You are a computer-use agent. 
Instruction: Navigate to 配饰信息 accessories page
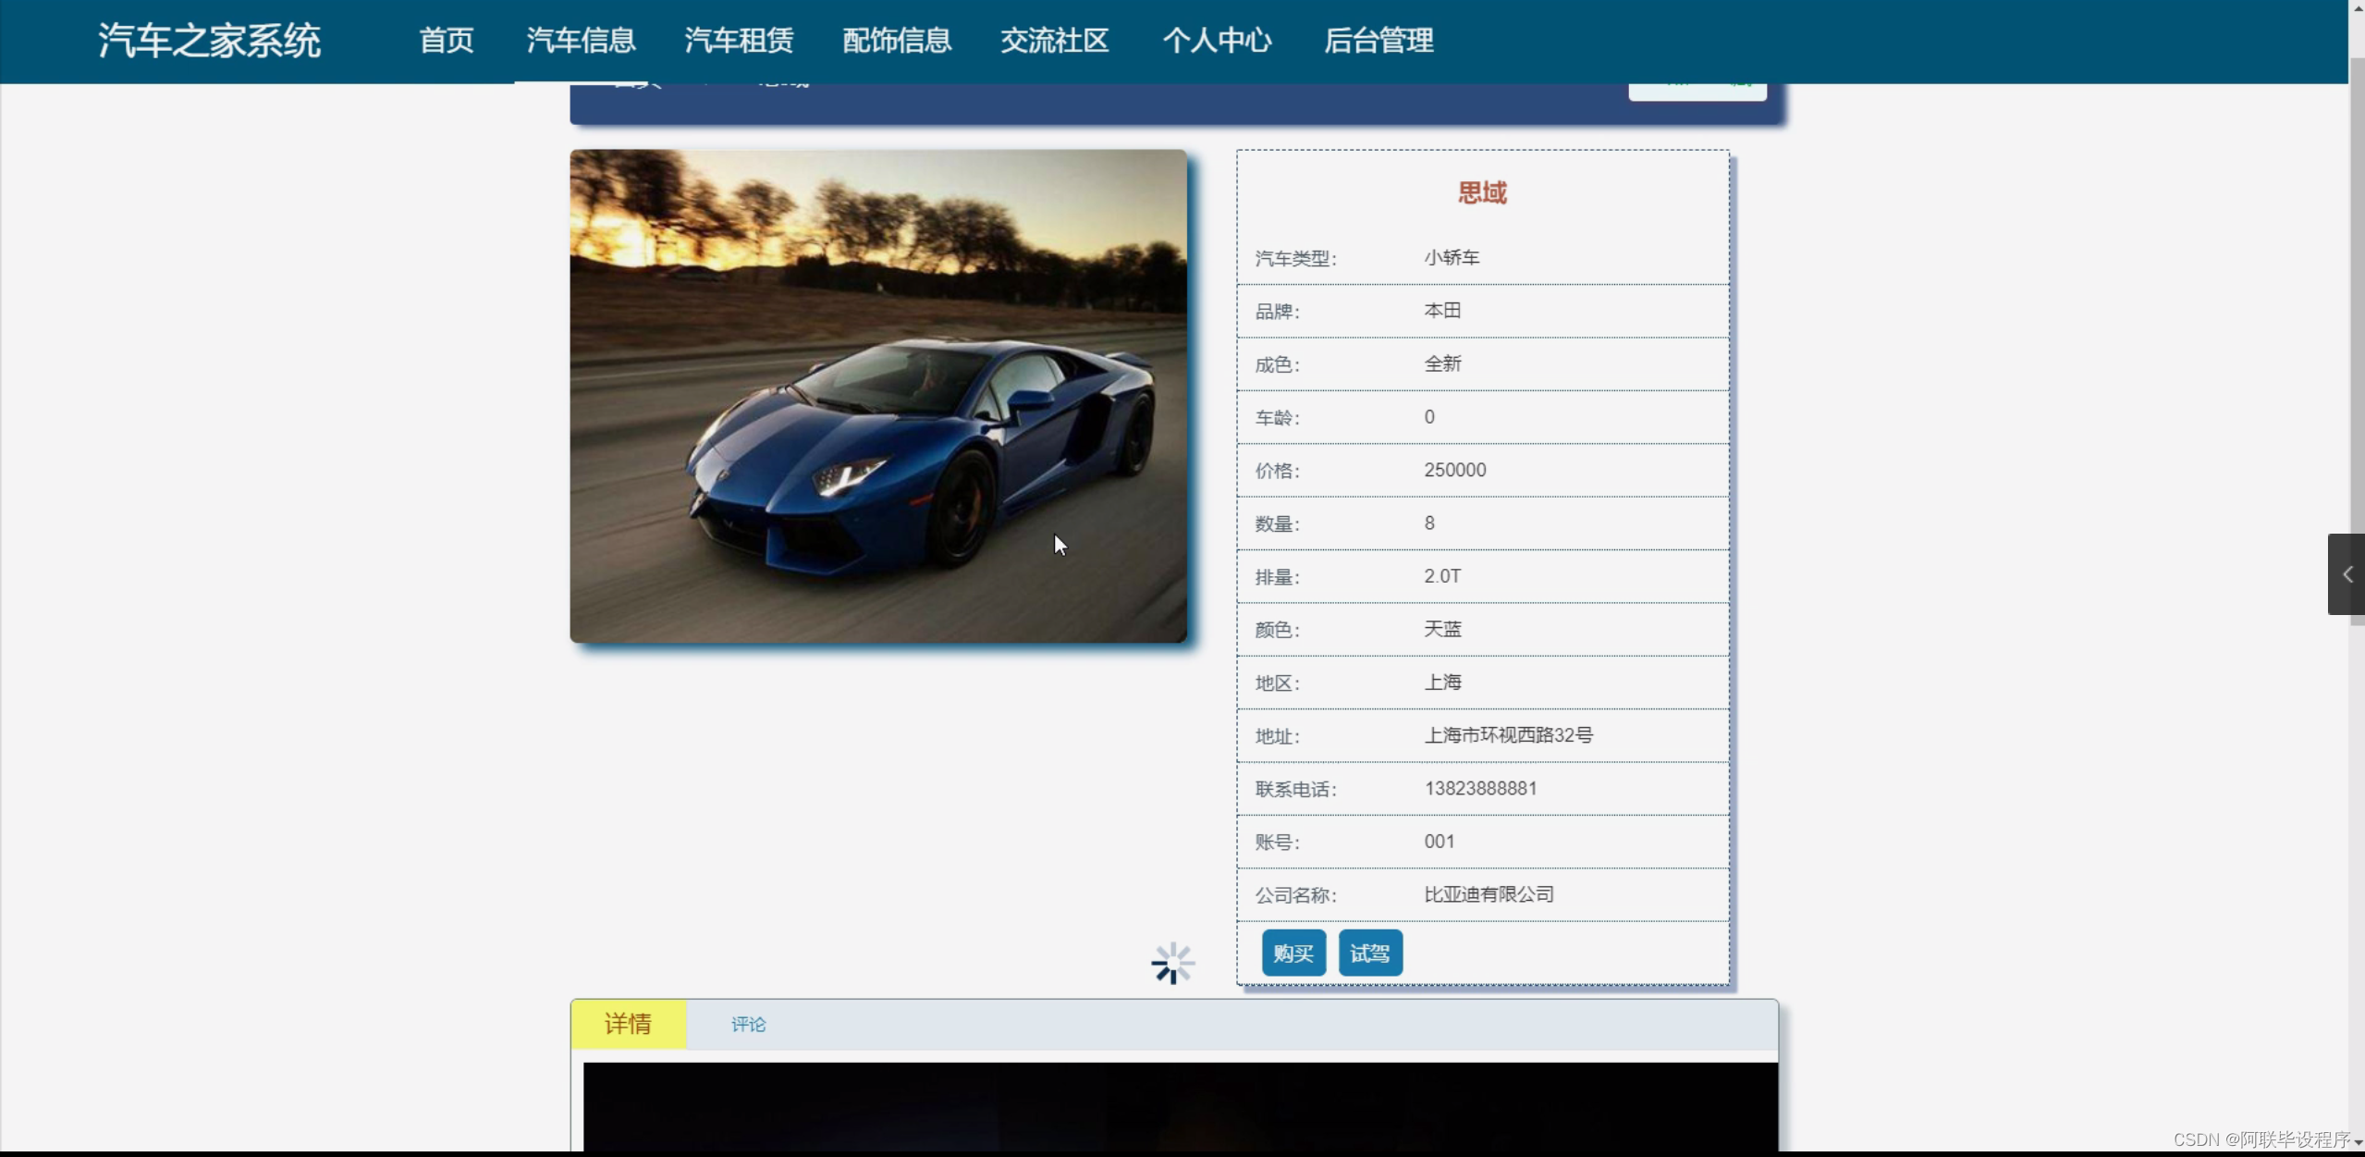[896, 41]
